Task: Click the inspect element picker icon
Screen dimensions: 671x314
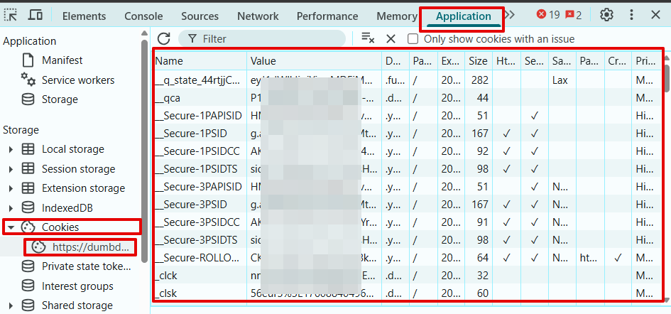Action: pos(12,16)
